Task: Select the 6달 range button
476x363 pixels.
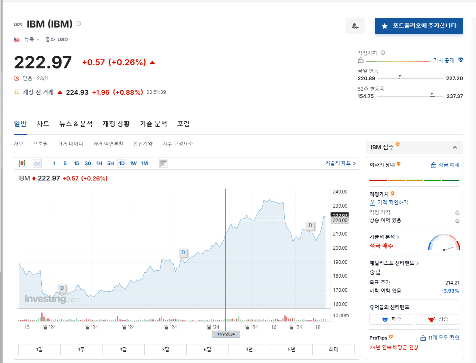Action: [207, 349]
